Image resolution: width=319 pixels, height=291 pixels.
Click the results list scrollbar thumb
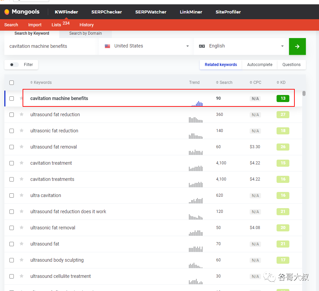pos(304,93)
